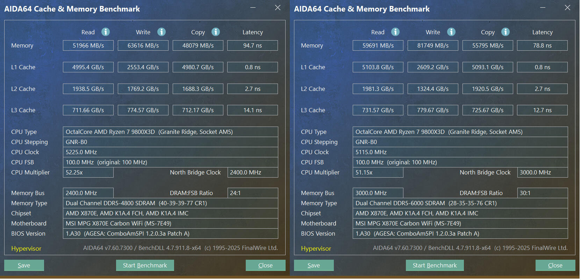Viewport: 581px width, 280px height.
Task: Click CPU Type field in left window
Action: tap(171, 132)
